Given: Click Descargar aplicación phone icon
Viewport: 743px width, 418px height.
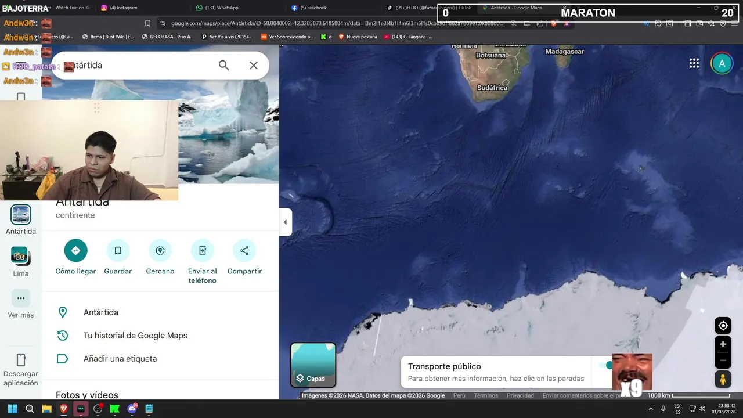Looking at the screenshot, I should (x=21, y=359).
